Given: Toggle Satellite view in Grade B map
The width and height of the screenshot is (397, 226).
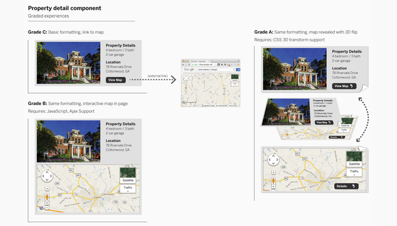Looking at the screenshot, I should (x=128, y=175).
